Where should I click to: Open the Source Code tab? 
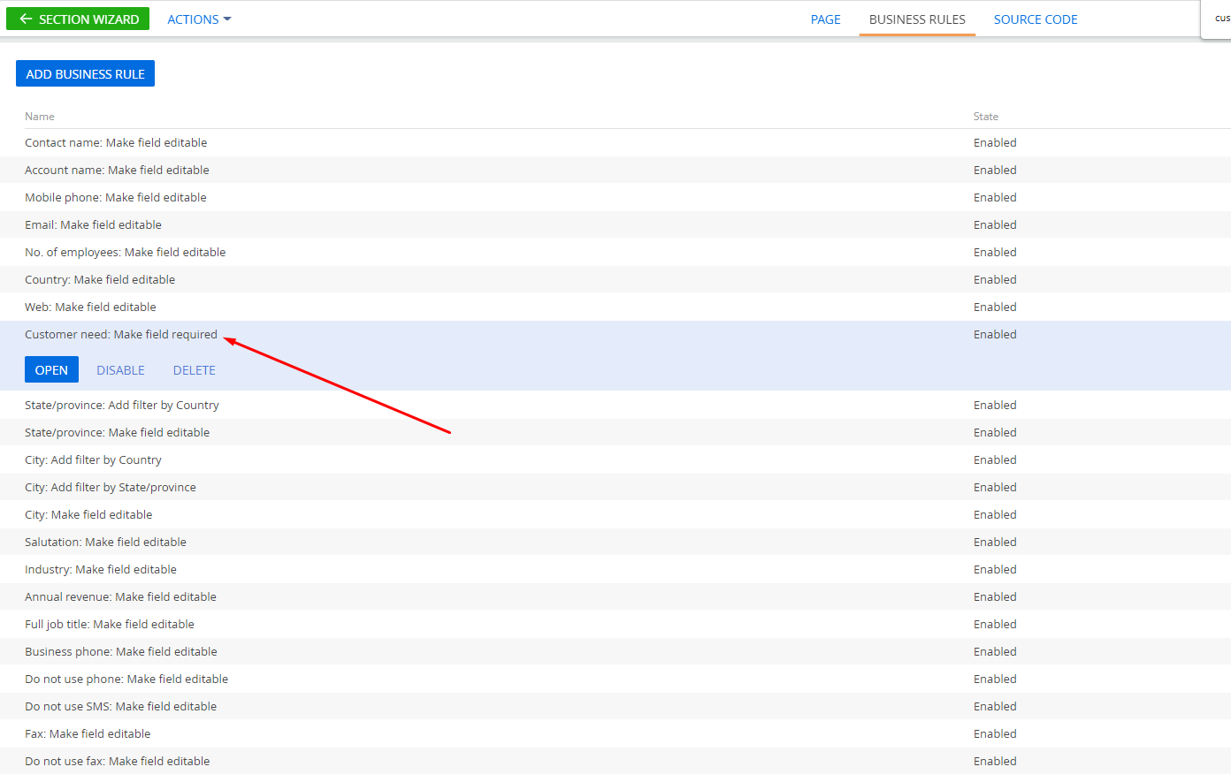click(x=1035, y=19)
